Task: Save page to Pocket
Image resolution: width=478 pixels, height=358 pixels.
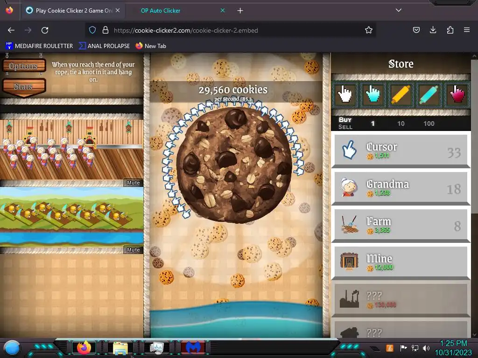Action: coord(416,30)
